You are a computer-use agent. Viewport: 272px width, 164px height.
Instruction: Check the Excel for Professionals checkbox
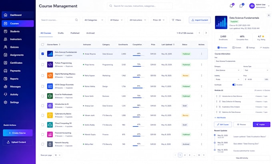[42, 96]
